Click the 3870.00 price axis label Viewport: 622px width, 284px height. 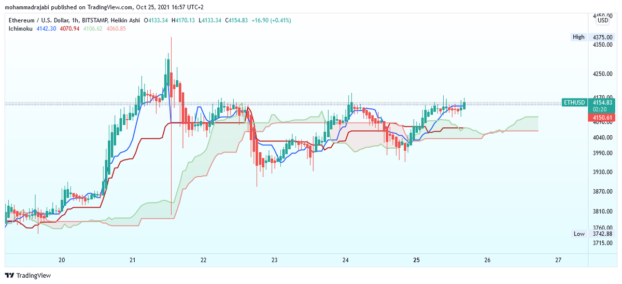tap(603, 192)
